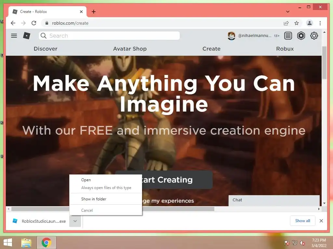Screen dimensions: 333x249
Task: Open the Robux hexagon icon
Action: (301, 36)
